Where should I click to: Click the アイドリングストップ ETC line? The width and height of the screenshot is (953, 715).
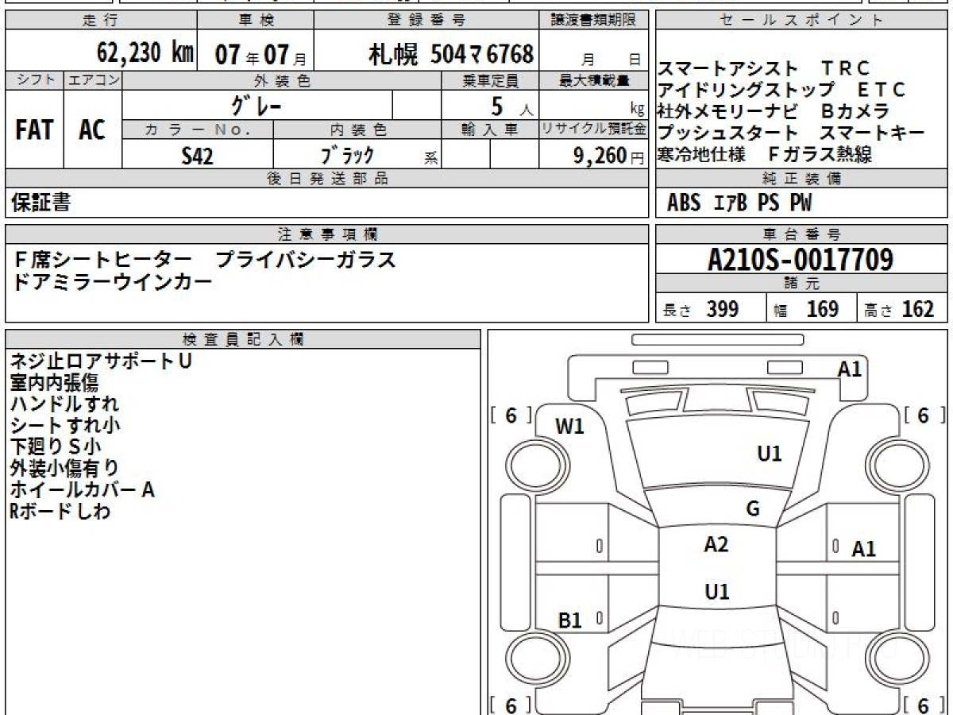781,90
